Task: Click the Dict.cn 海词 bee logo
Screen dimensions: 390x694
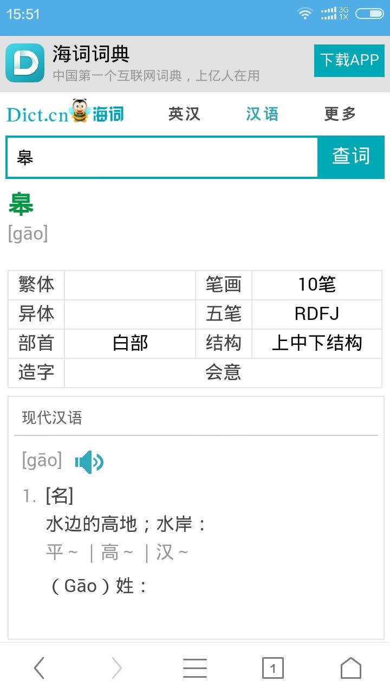Action: (x=65, y=113)
